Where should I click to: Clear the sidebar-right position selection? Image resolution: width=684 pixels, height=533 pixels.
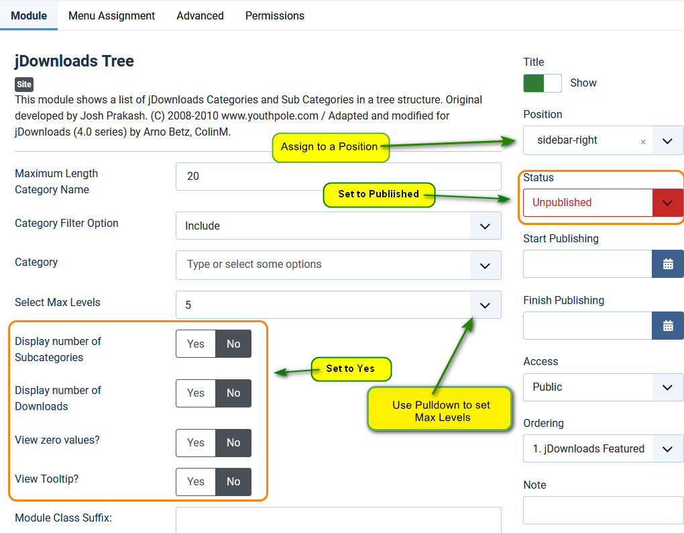643,142
